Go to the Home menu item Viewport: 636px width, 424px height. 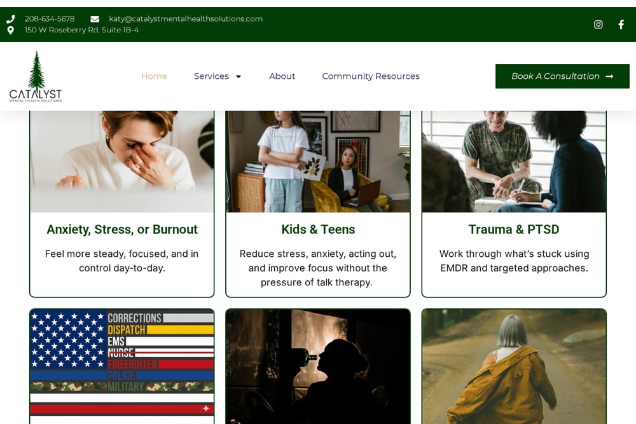pos(154,76)
